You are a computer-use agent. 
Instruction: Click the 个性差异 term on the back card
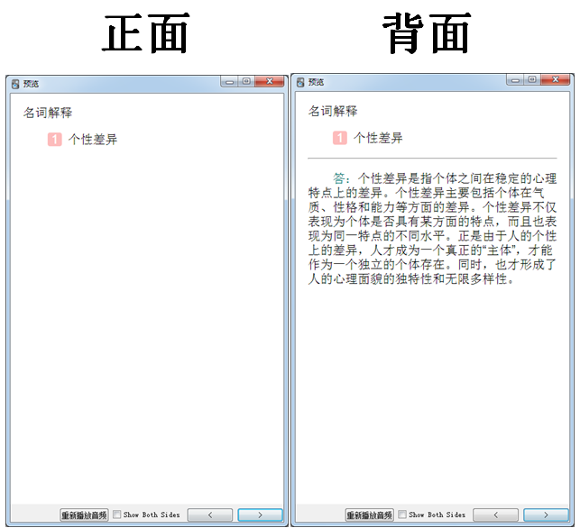[x=378, y=138]
